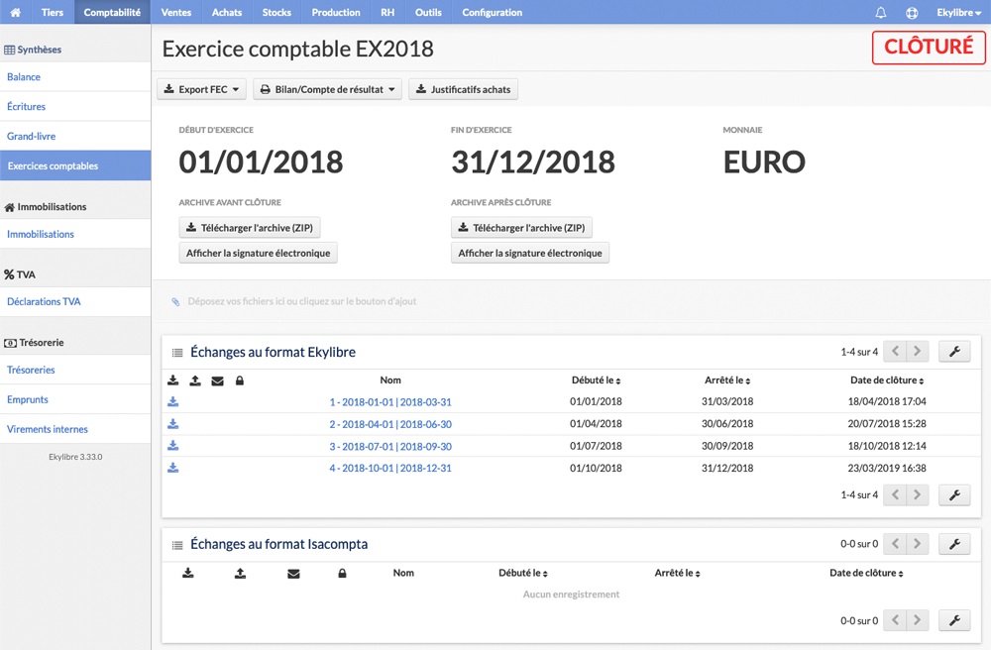This screenshot has width=991, height=650.
Task: Open Virements internes in sidebar
Action: [75, 430]
